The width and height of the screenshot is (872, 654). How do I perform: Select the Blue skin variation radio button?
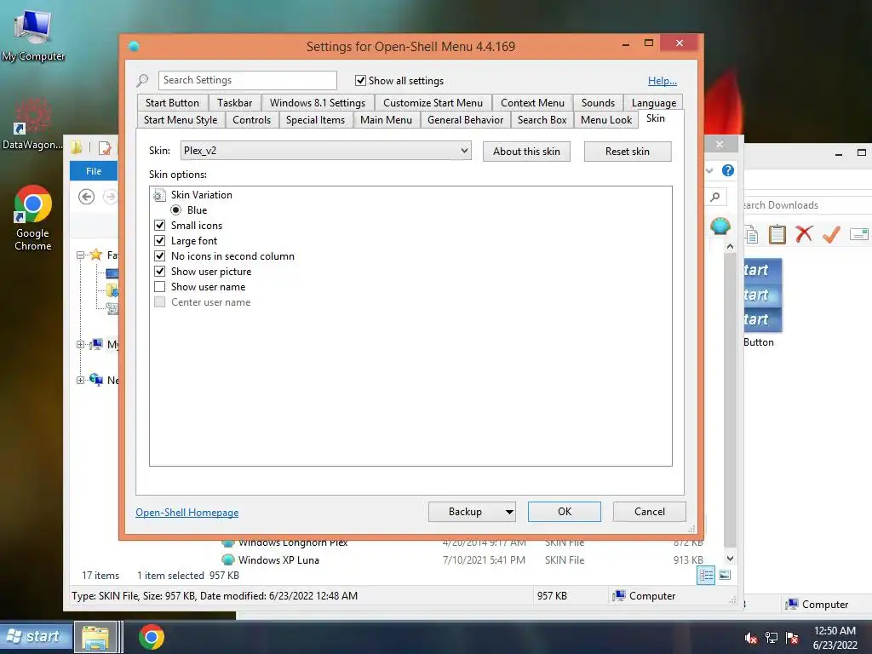(x=175, y=210)
